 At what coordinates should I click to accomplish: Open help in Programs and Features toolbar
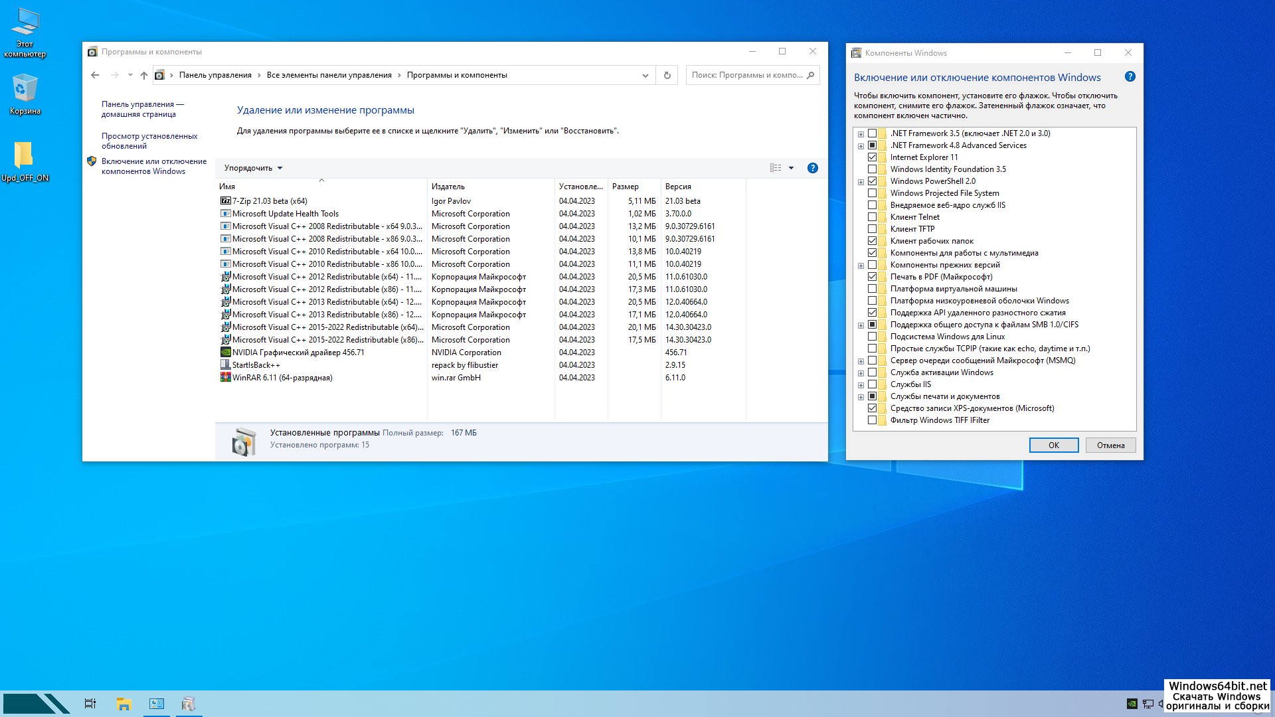(812, 168)
